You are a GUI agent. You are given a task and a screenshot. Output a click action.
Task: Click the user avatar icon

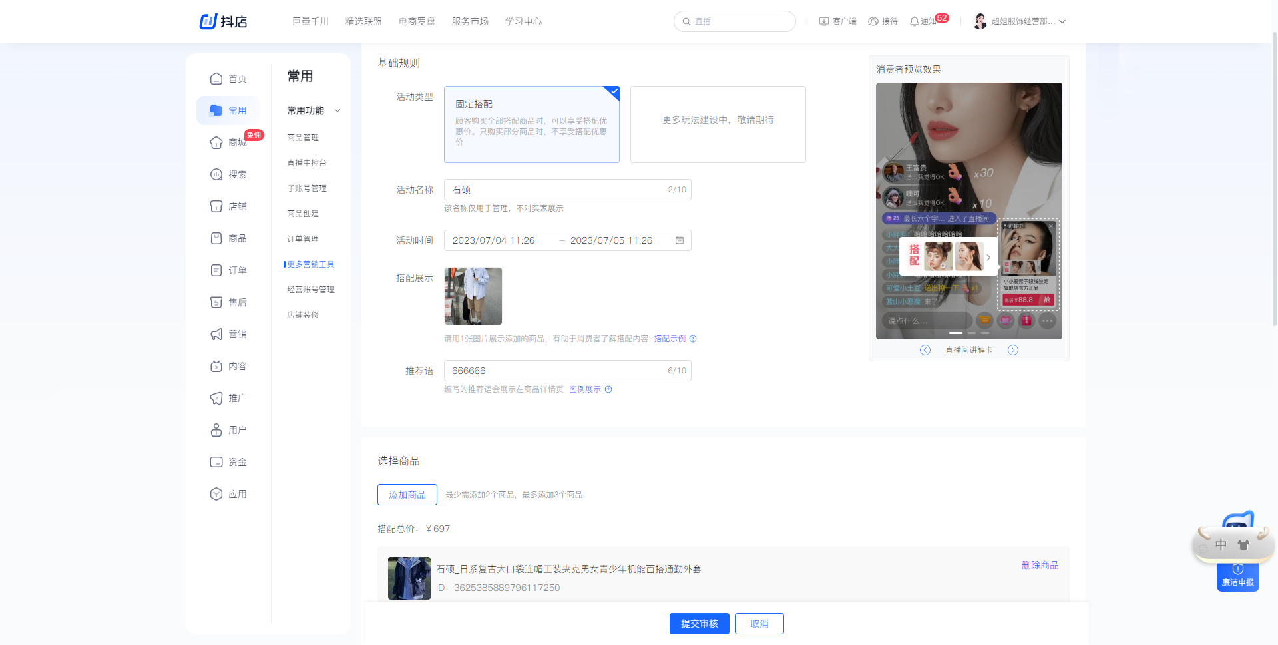point(980,21)
